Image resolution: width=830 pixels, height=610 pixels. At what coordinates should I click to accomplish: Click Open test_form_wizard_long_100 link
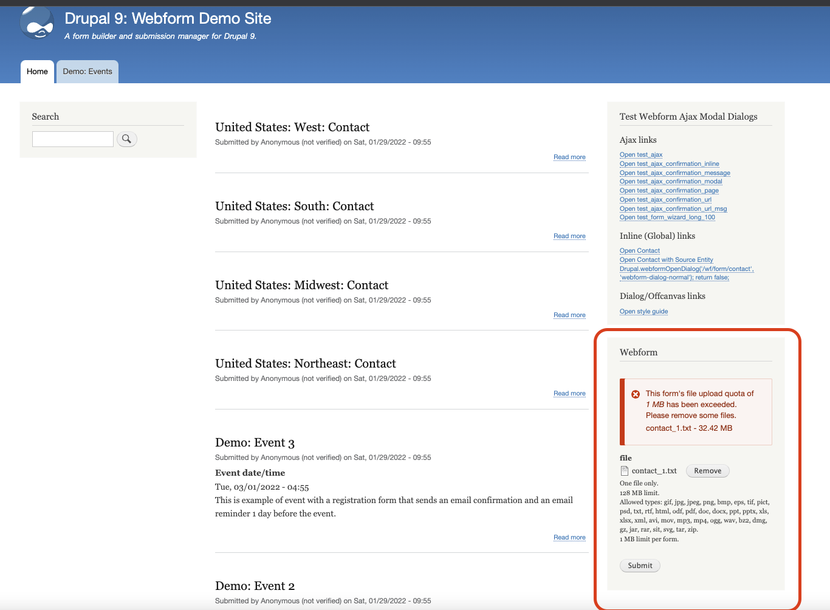(667, 218)
